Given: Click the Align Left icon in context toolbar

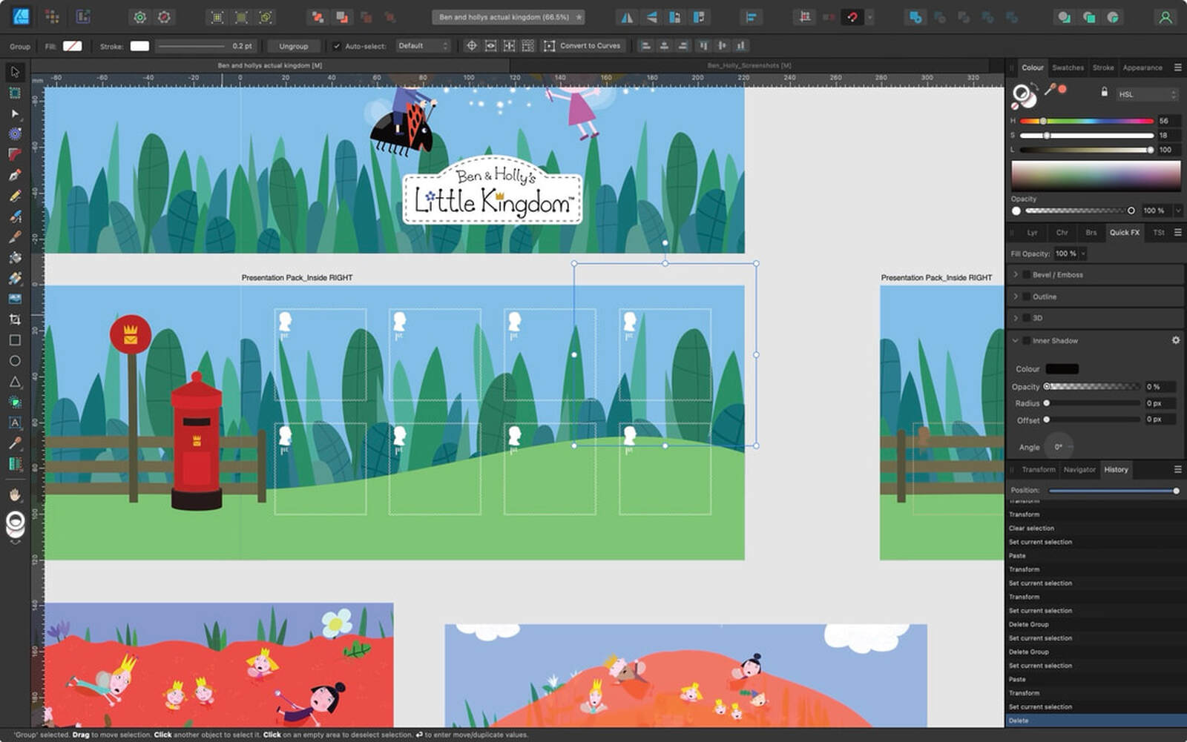Looking at the screenshot, I should tap(645, 46).
